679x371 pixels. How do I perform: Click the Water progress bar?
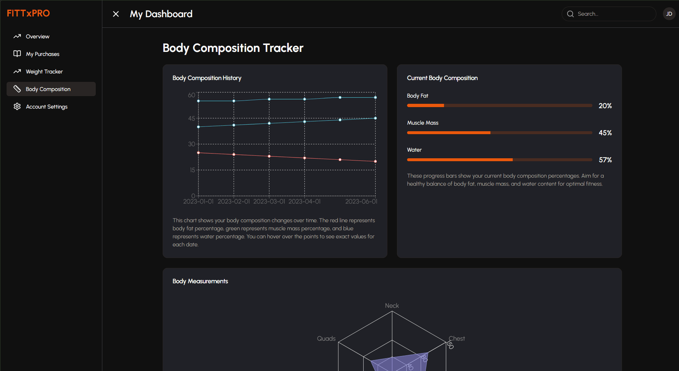coord(499,160)
